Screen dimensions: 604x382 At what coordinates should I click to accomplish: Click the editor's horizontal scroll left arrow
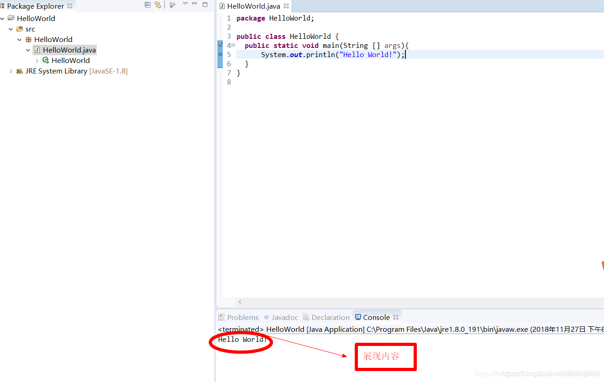240,302
